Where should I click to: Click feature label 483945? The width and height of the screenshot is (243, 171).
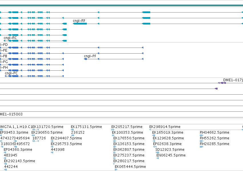tap(11, 155)
